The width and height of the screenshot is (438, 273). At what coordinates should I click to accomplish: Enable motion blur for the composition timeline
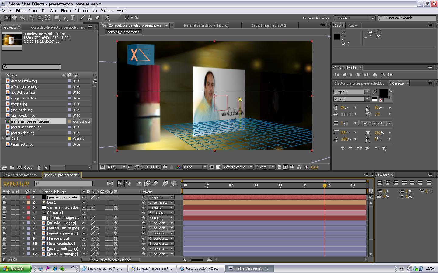(155, 183)
